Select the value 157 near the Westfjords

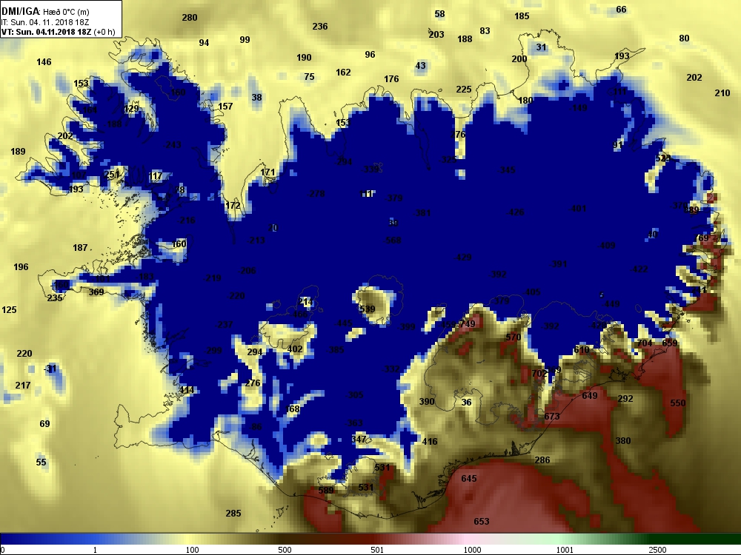click(x=225, y=106)
